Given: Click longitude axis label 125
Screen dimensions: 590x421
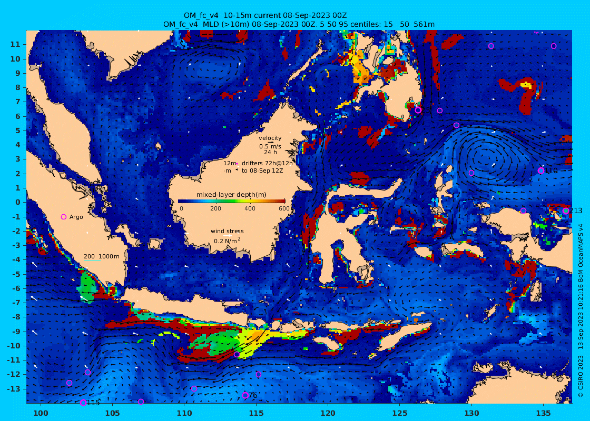Looking at the screenshot, I should (400, 413).
